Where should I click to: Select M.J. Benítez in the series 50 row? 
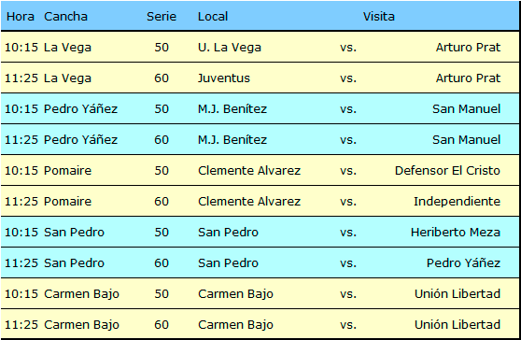click(x=232, y=109)
